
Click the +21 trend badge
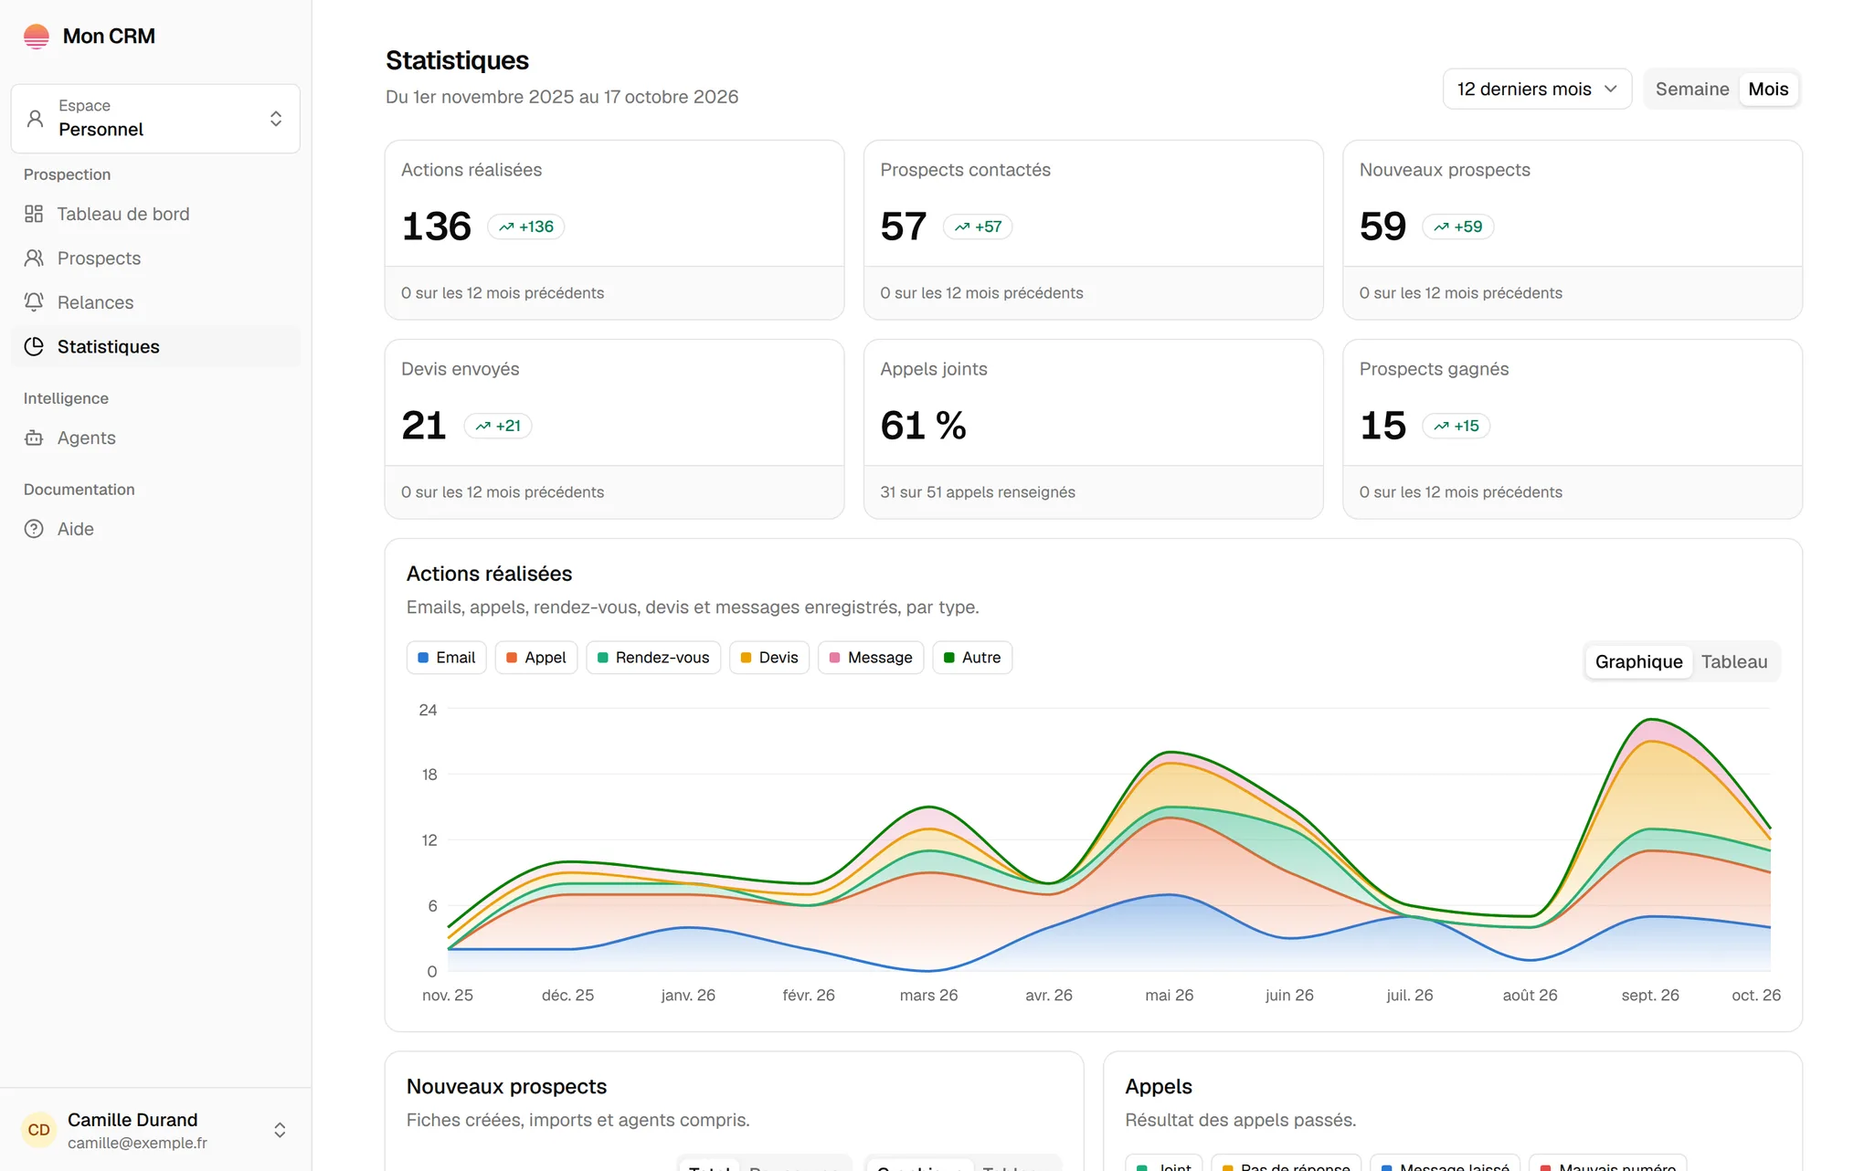point(498,426)
